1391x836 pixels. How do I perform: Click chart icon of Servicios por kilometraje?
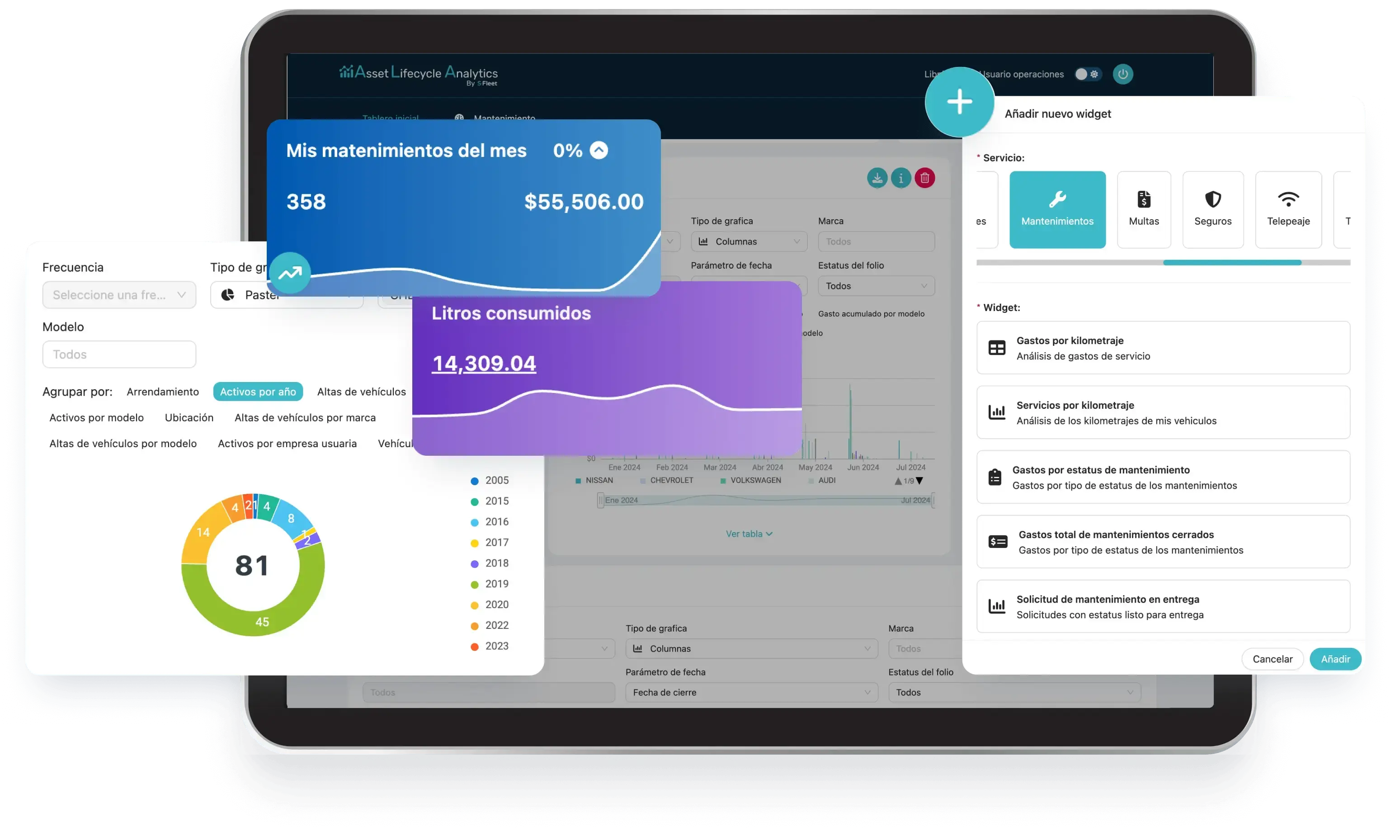click(997, 412)
